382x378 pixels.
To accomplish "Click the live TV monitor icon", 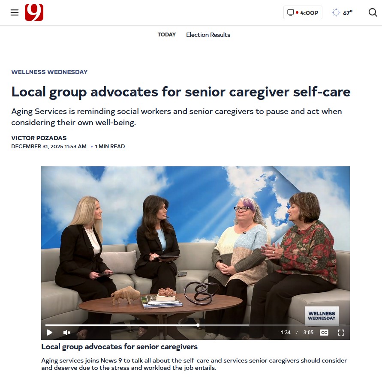I will (x=290, y=12).
